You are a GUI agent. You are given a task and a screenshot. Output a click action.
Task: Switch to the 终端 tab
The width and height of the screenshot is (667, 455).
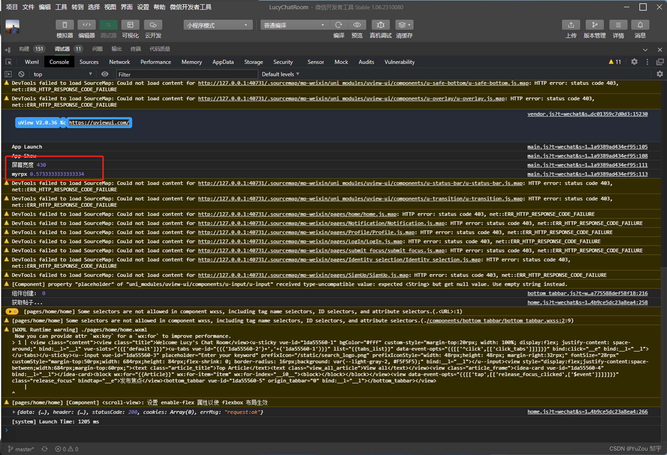click(x=135, y=49)
